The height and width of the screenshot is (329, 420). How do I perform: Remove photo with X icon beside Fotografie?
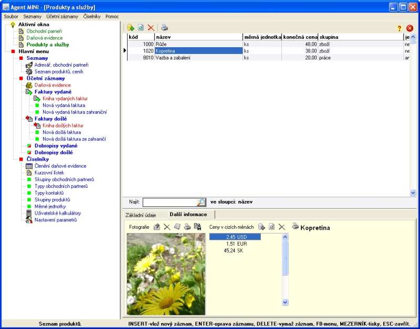tap(166, 227)
